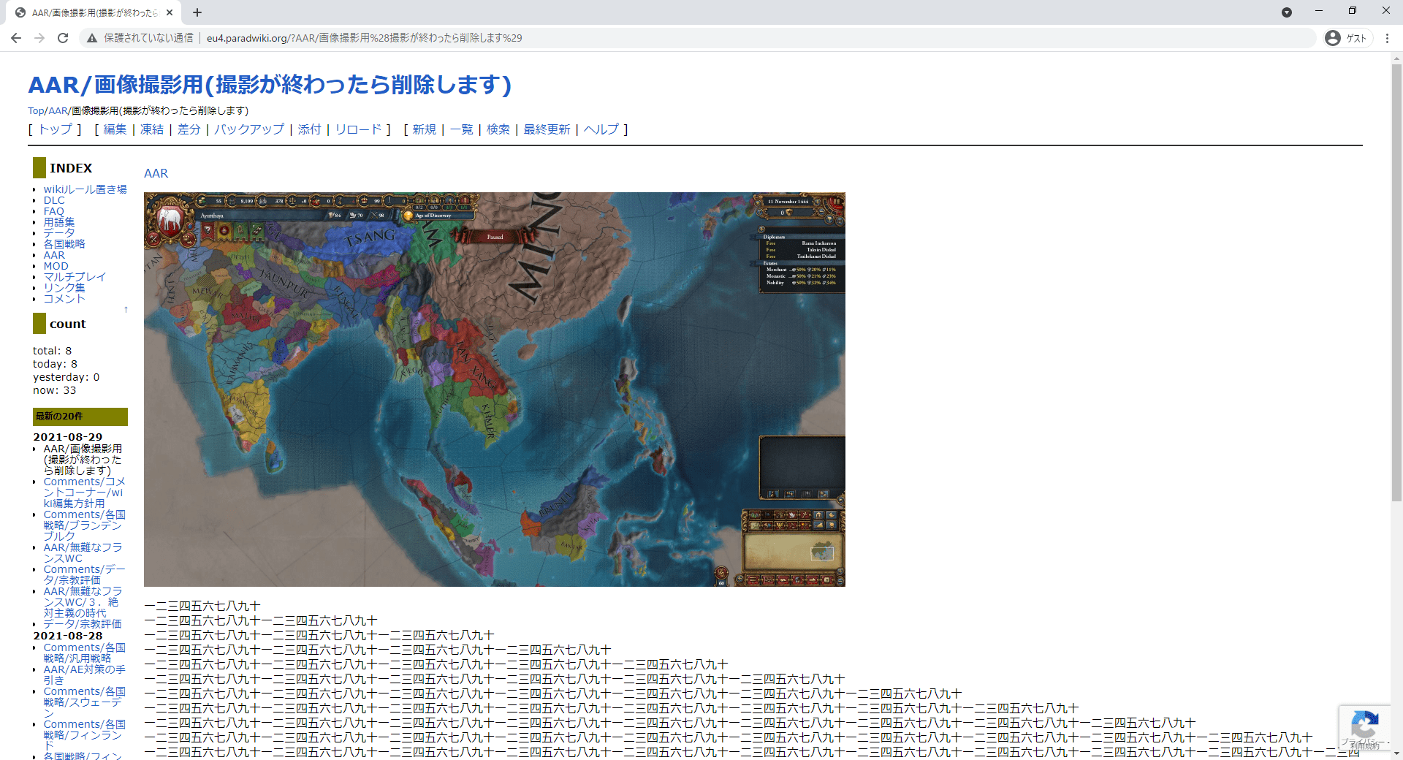Reload the page with the refresh icon

63,38
